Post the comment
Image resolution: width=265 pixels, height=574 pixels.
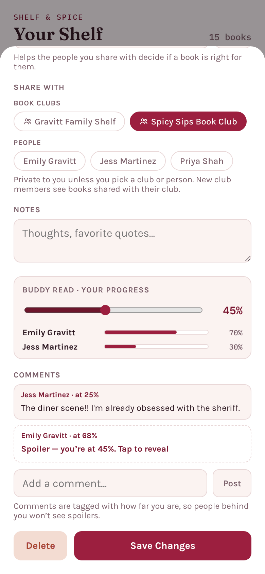coord(232,483)
